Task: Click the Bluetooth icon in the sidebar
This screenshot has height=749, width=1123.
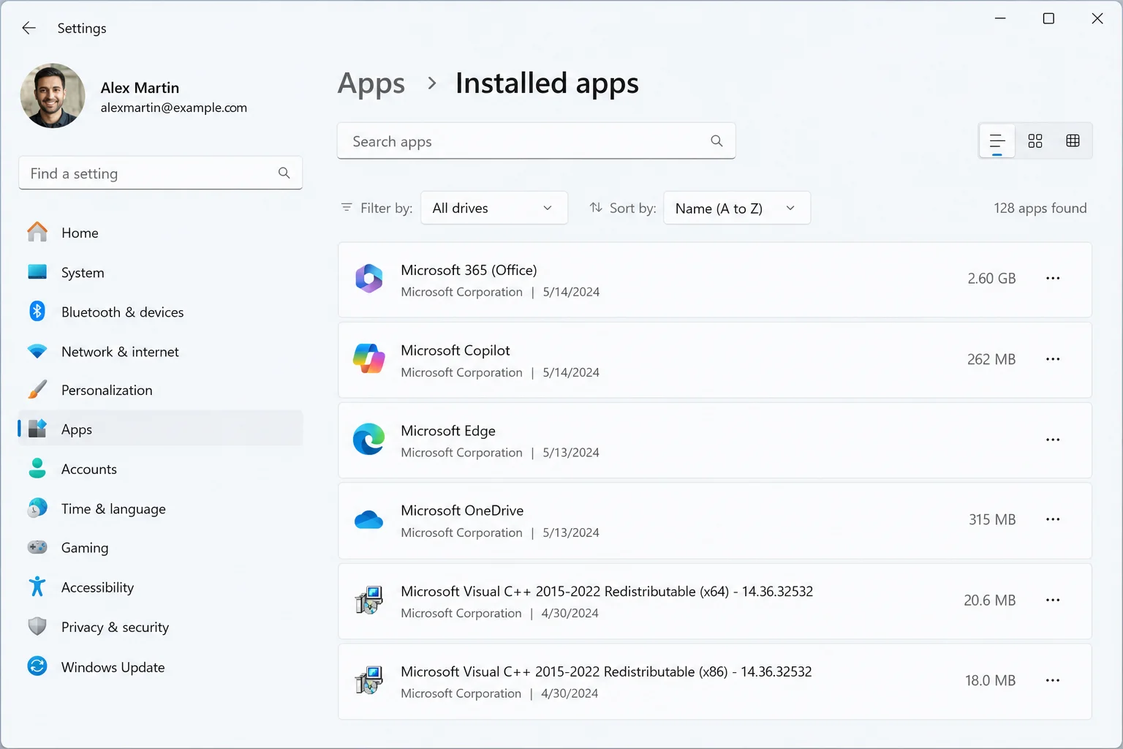Action: (x=37, y=312)
